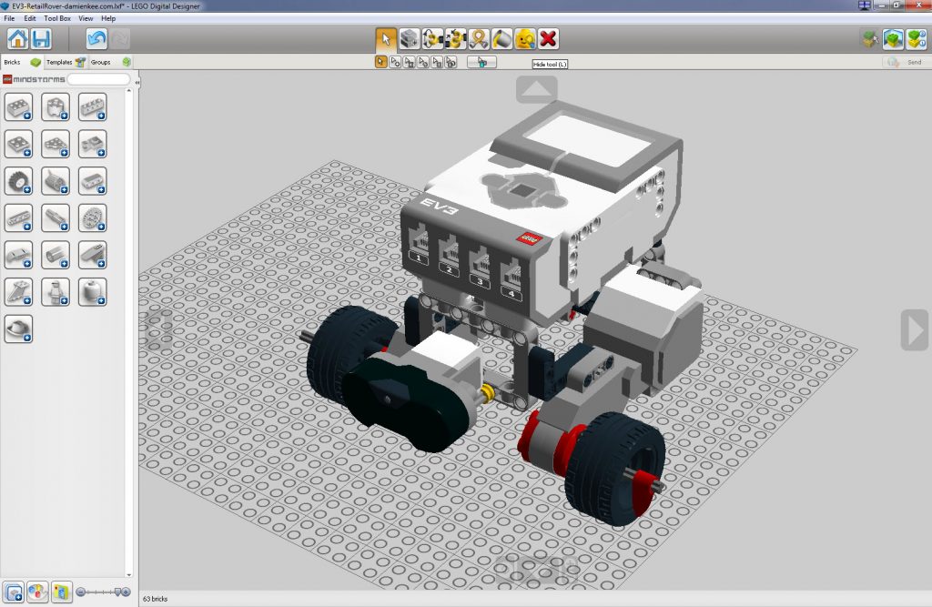The height and width of the screenshot is (607, 932).
Task: Select the Flex tool
Action: tap(479, 39)
